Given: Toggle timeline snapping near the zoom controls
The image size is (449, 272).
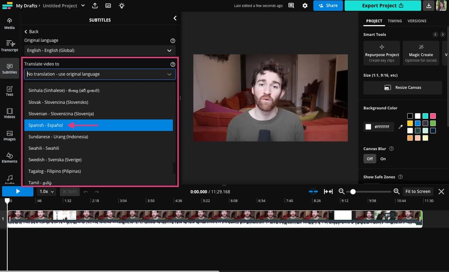Looking at the screenshot, I should [x=314, y=192].
